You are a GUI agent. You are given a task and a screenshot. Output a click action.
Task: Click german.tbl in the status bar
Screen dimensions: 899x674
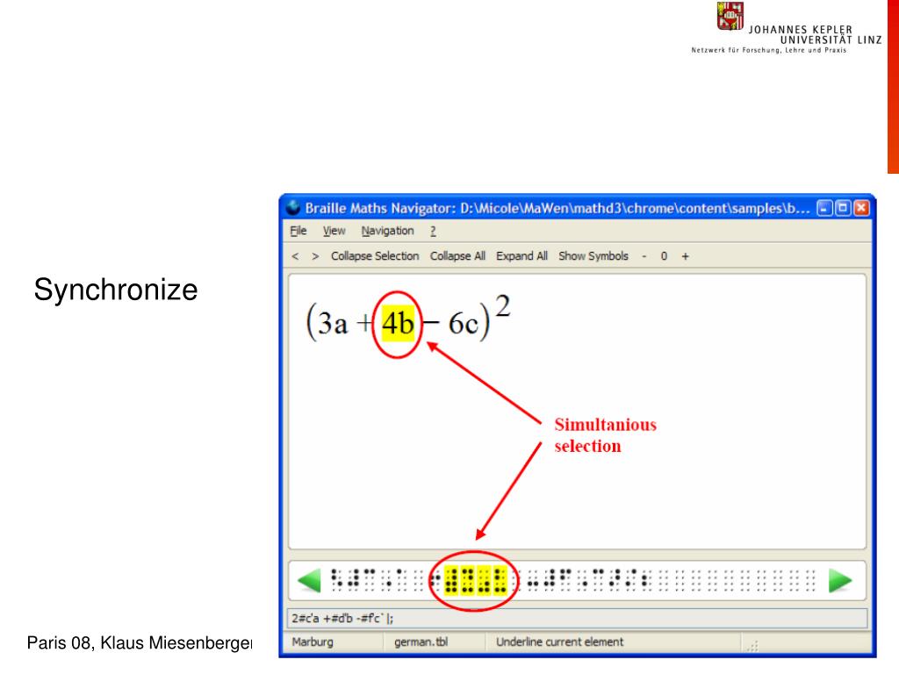[x=421, y=642]
